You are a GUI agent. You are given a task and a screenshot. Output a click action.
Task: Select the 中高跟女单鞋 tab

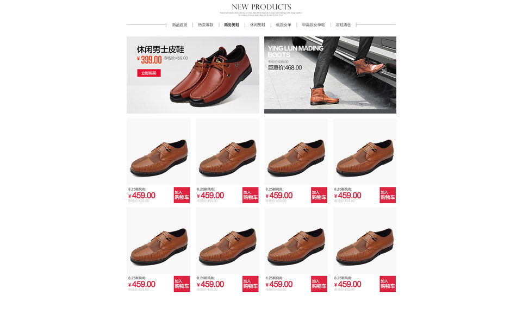pos(313,24)
